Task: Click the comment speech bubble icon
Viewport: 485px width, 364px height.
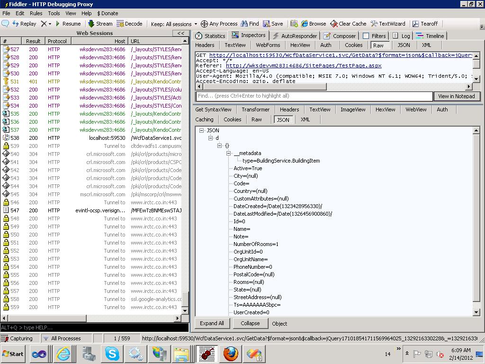Action: pyautogui.click(x=5, y=24)
